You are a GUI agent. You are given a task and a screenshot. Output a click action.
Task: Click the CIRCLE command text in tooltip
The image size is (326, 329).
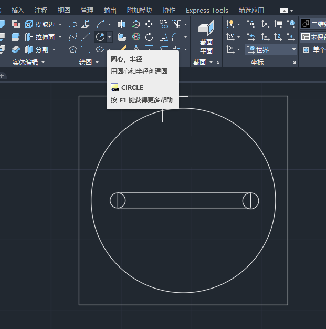(x=132, y=87)
